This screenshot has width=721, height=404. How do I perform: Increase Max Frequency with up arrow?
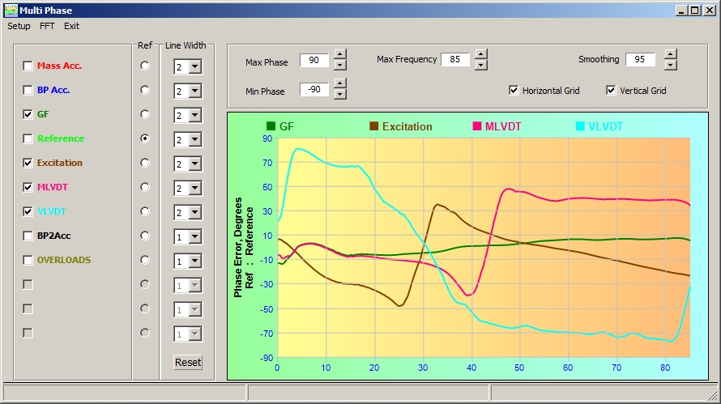point(481,54)
